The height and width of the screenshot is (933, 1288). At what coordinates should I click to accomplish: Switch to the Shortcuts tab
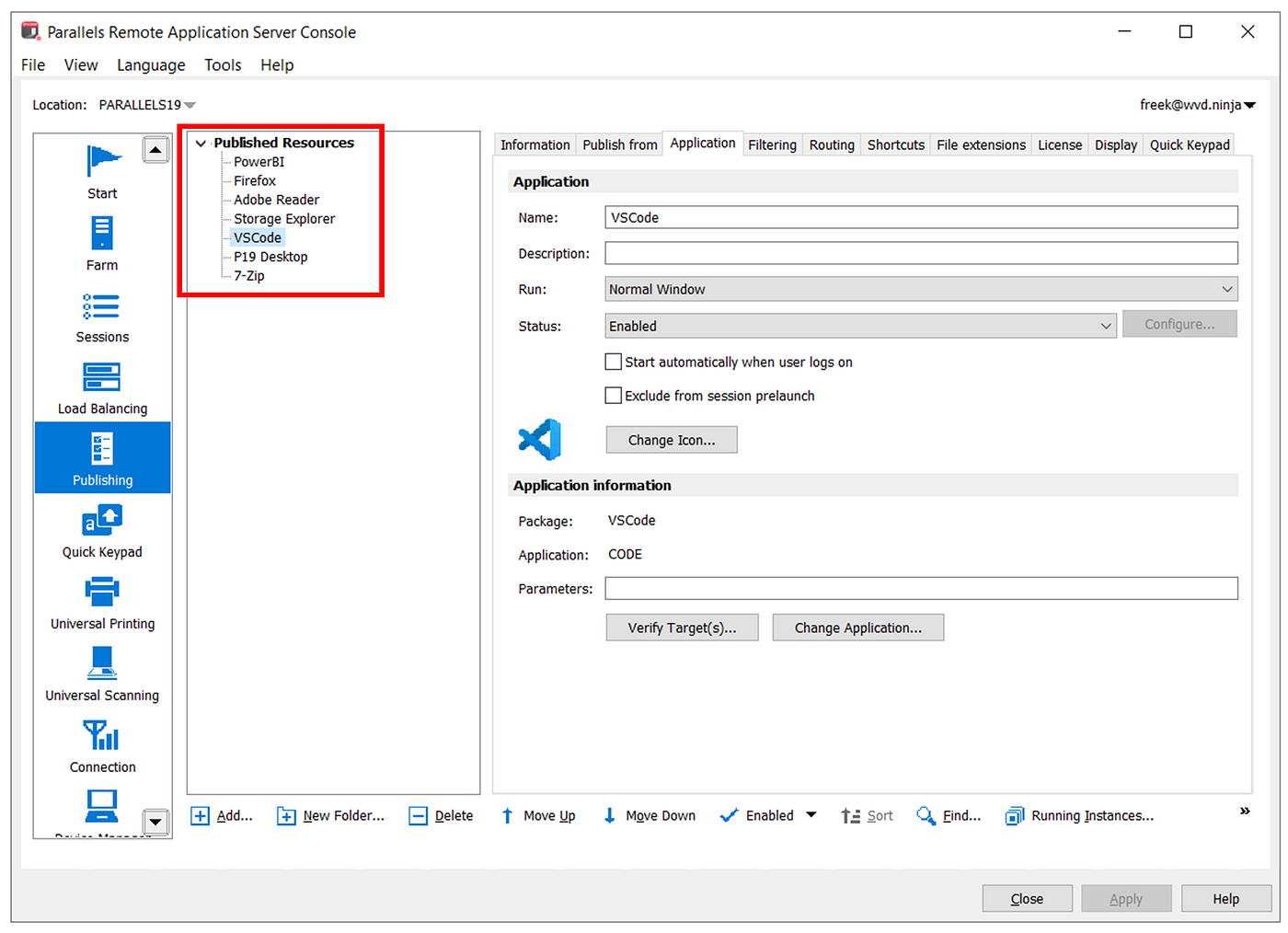point(896,145)
